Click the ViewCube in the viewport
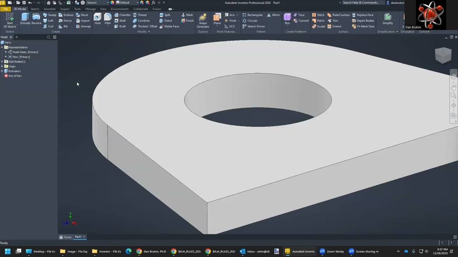 [443, 55]
